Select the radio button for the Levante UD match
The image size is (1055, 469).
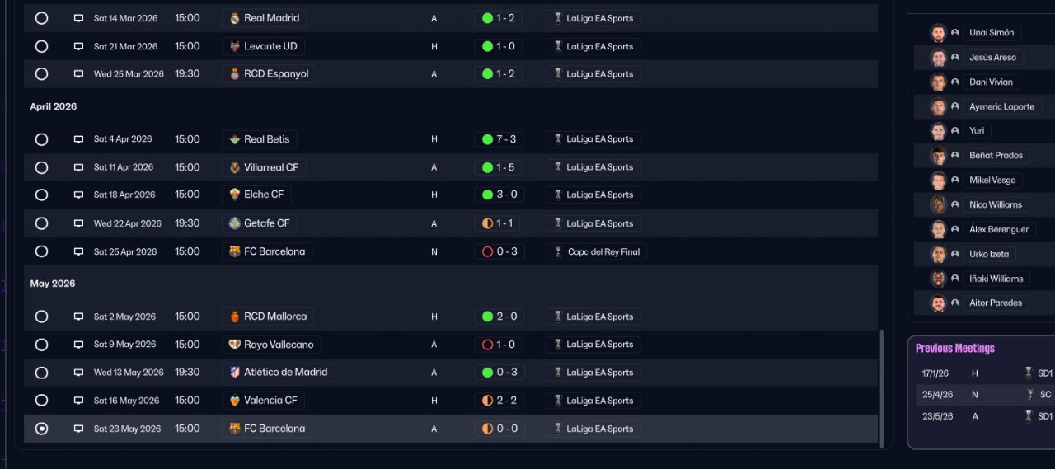(x=42, y=46)
